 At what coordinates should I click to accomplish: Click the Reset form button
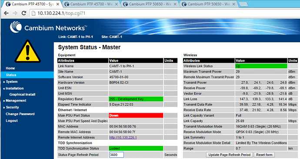tap(264, 155)
